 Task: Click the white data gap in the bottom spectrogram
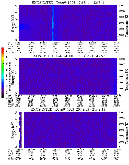point(23,130)
